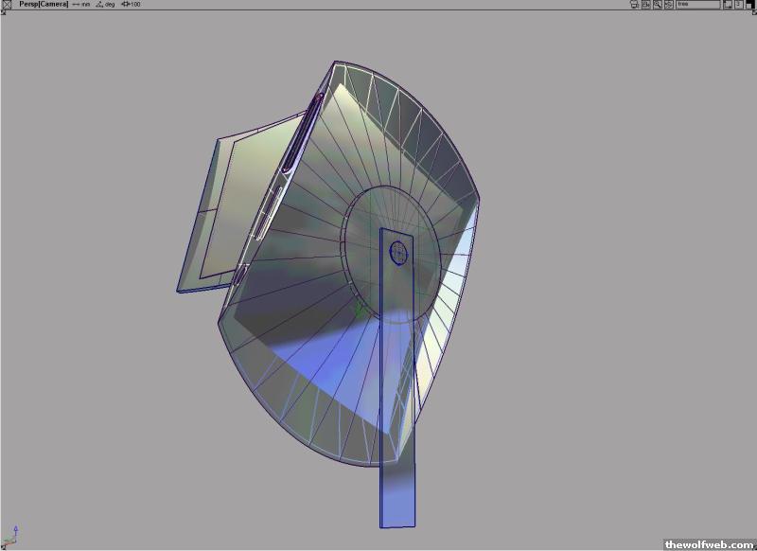The image size is (757, 551).
Task: Click the window menu box beside Persp[Camera]
Action: click(7, 5)
